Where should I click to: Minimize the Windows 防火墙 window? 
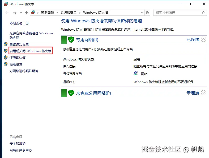point(180,4)
